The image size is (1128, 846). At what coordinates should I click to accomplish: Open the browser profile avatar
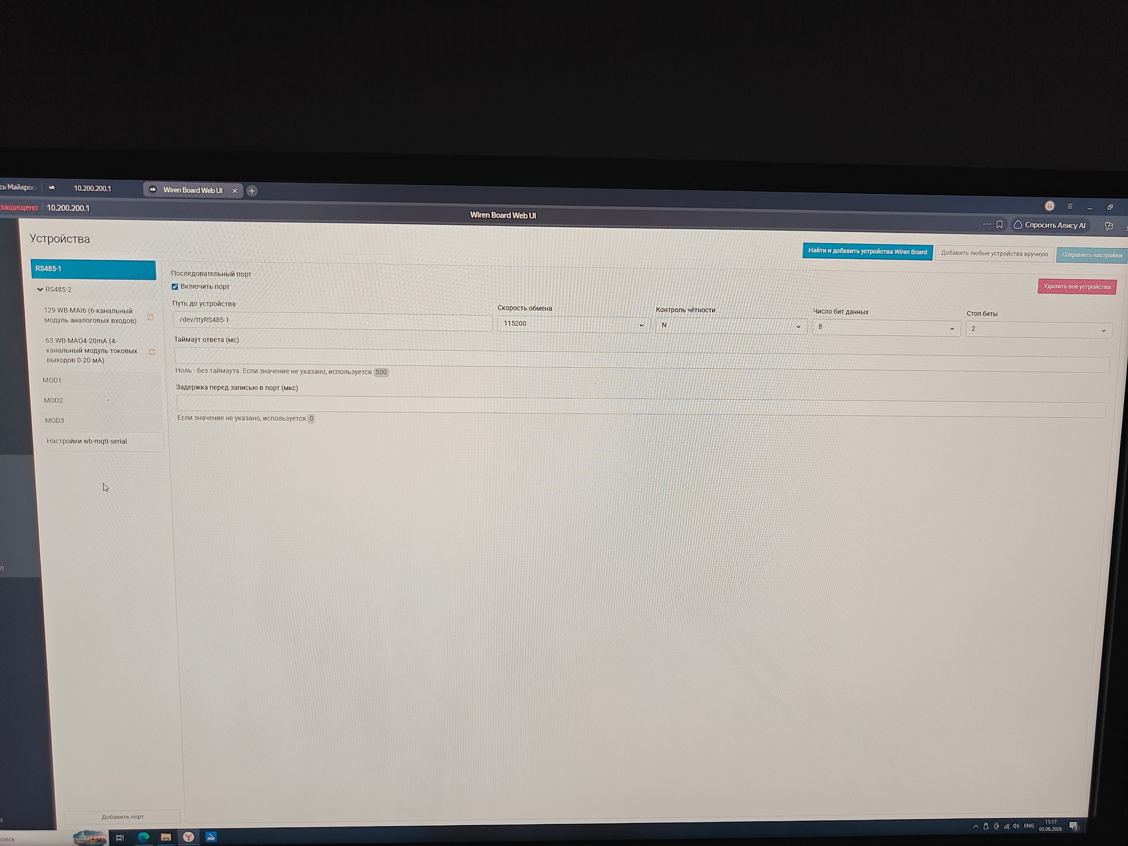[x=1049, y=206]
